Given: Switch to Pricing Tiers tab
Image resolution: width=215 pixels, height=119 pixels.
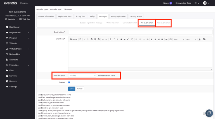Looking at the screenshot, I should tap(81, 16).
